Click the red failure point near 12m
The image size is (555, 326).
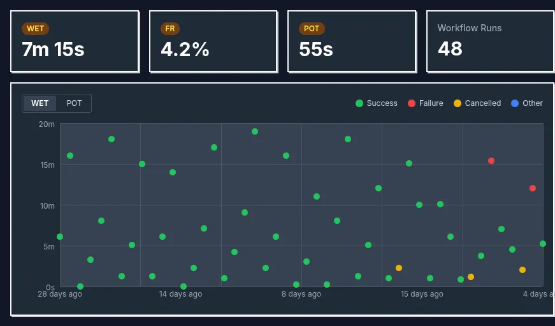[x=533, y=188]
